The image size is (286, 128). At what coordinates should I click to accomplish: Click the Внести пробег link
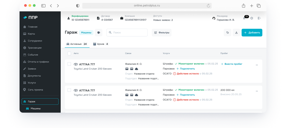[x=231, y=64]
